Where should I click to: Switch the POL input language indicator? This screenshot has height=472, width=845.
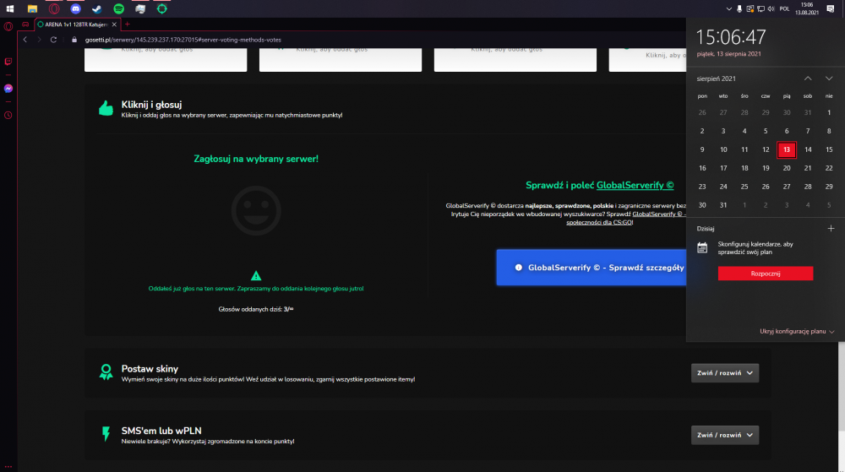(x=785, y=8)
